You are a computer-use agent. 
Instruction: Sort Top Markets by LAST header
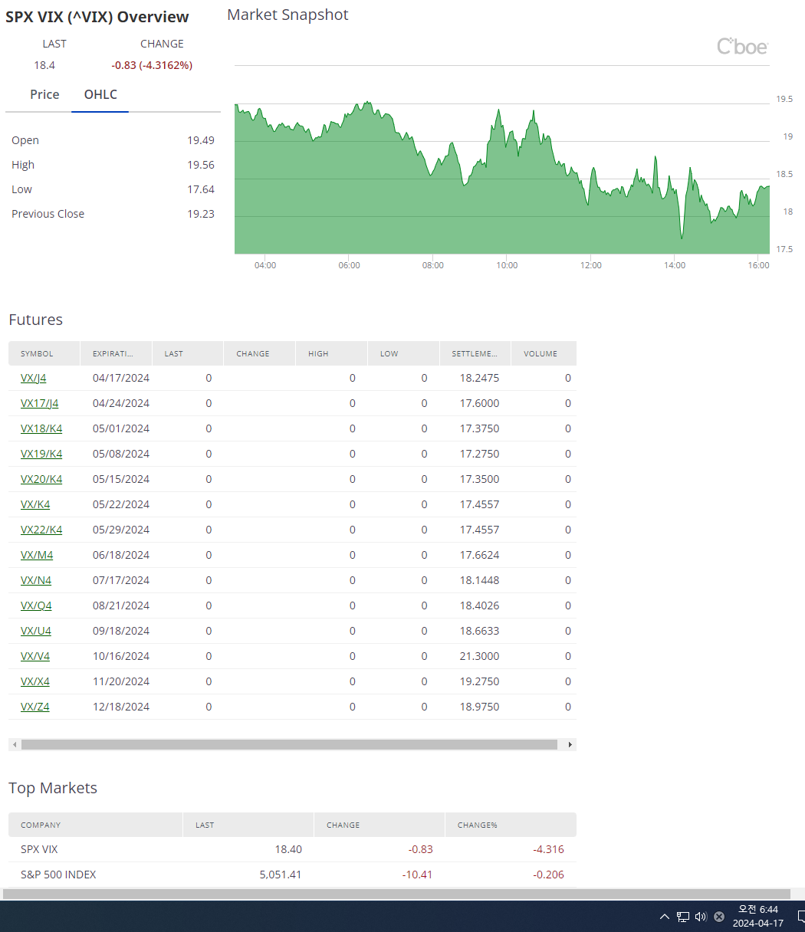click(x=249, y=825)
